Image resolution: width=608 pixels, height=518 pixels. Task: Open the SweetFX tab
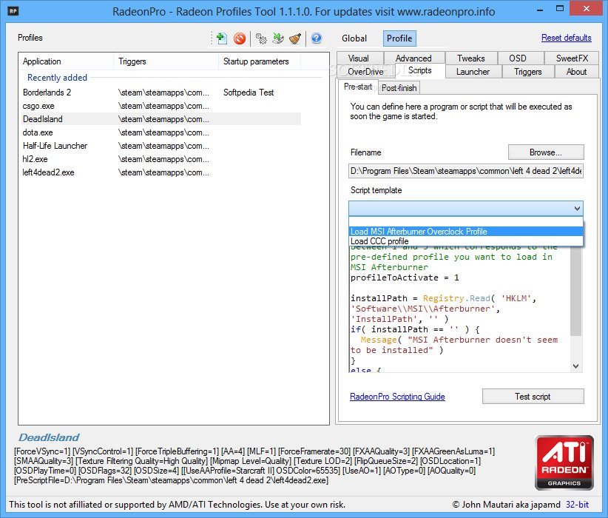click(x=572, y=58)
